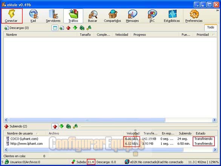Click known clients icon in Descargas toolbar
The height and width of the screenshot is (166, 221).
coord(89,28)
